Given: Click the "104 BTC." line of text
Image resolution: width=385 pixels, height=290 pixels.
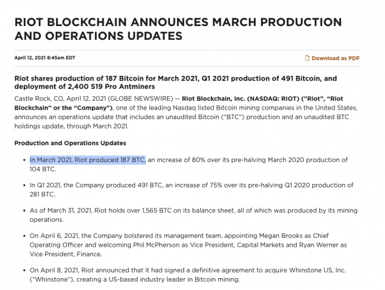Looking at the screenshot, I should 43,169.
